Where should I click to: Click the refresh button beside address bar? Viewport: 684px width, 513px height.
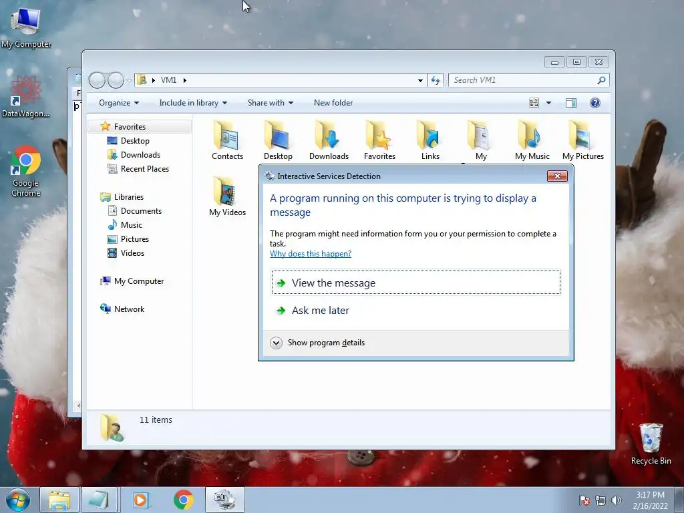436,80
